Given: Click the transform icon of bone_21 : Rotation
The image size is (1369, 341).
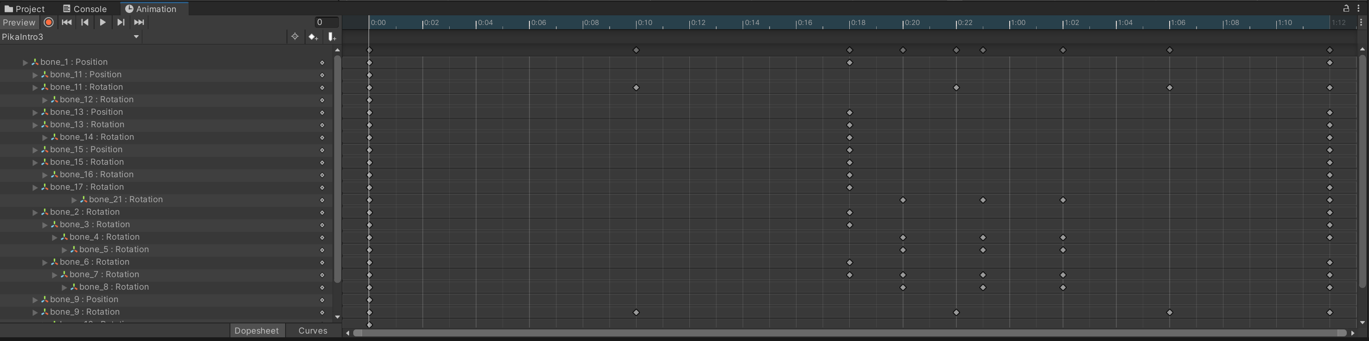Looking at the screenshot, I should point(83,199).
